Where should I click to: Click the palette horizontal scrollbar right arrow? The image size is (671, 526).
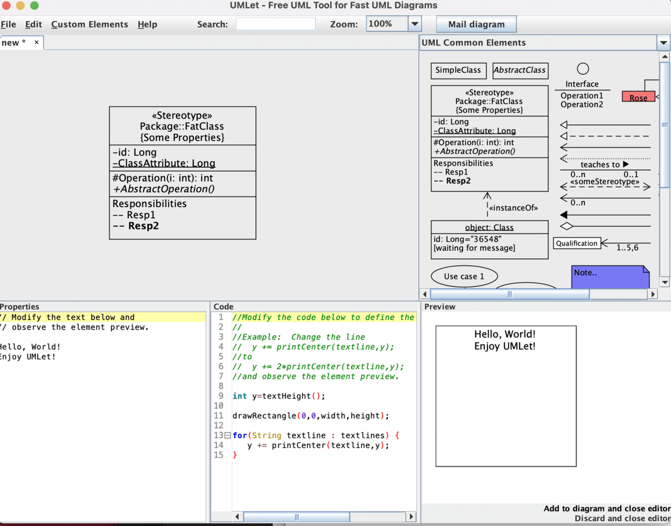point(652,294)
